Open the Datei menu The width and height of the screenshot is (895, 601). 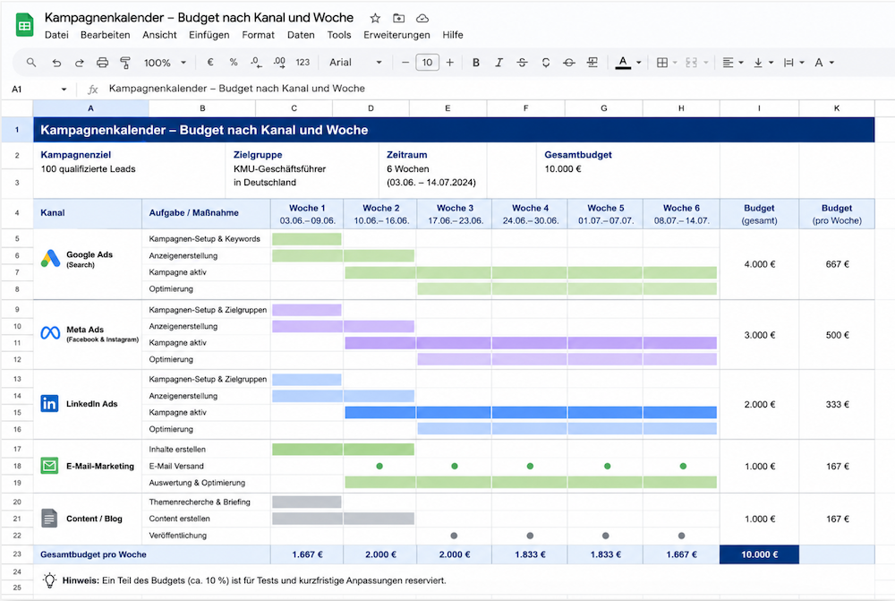click(56, 35)
